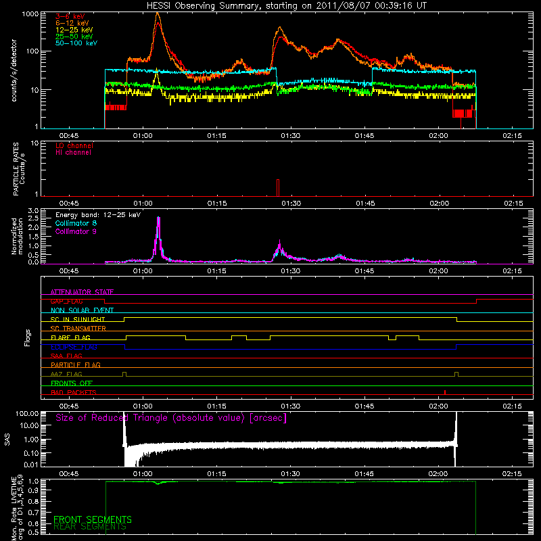Click the Normalized modulation axis label

point(17,236)
